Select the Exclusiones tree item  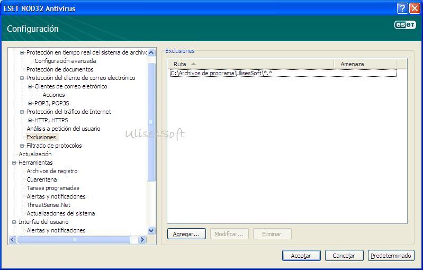41,137
